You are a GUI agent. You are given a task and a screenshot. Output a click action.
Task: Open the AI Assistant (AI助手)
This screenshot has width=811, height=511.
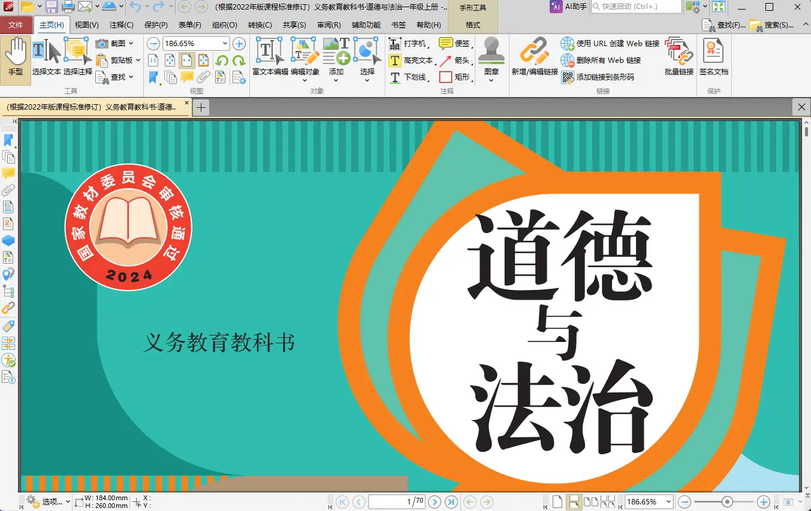pyautogui.click(x=568, y=7)
